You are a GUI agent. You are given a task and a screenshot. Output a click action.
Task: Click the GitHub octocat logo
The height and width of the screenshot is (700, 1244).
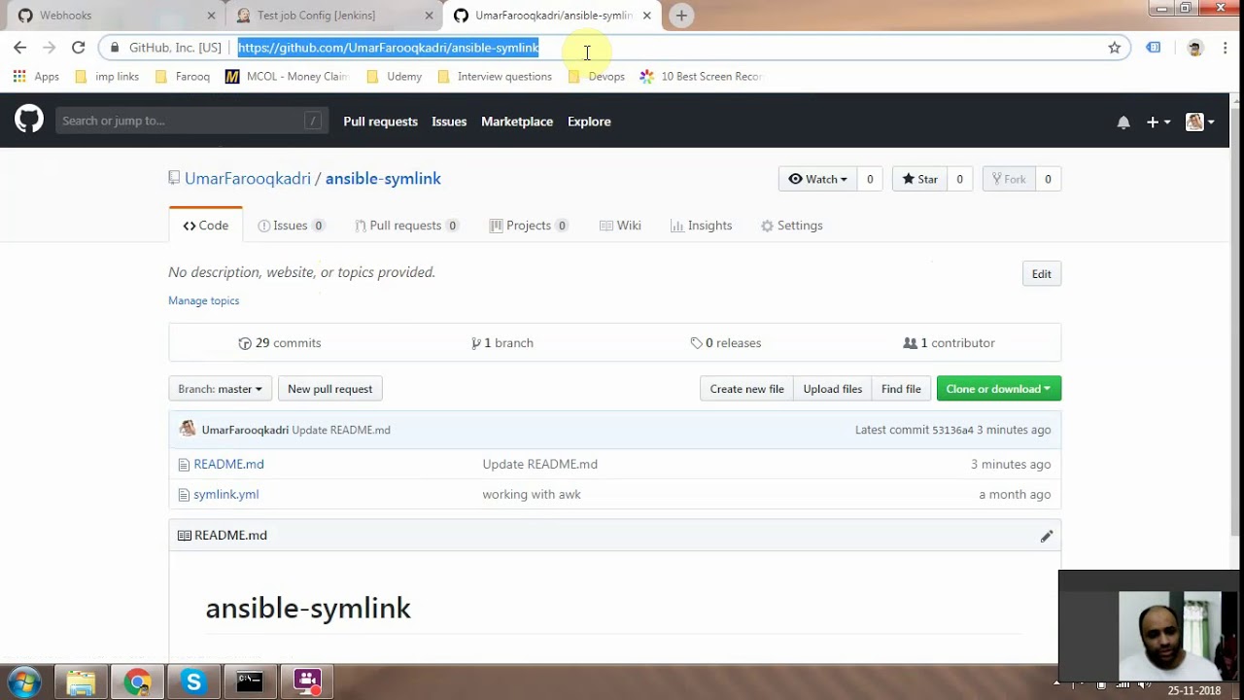tap(29, 120)
